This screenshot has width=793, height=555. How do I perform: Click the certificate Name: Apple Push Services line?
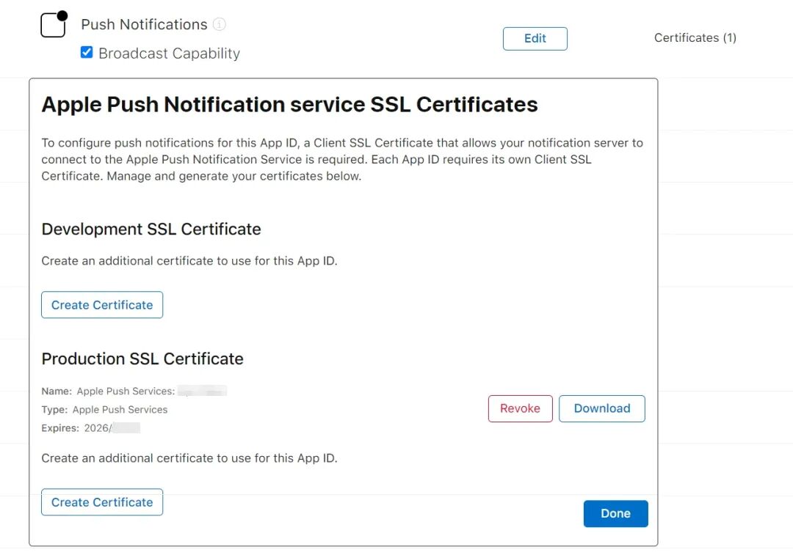coord(134,392)
